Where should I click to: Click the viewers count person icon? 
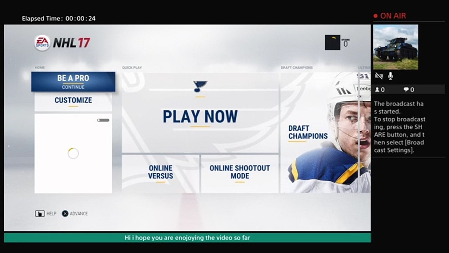point(377,90)
